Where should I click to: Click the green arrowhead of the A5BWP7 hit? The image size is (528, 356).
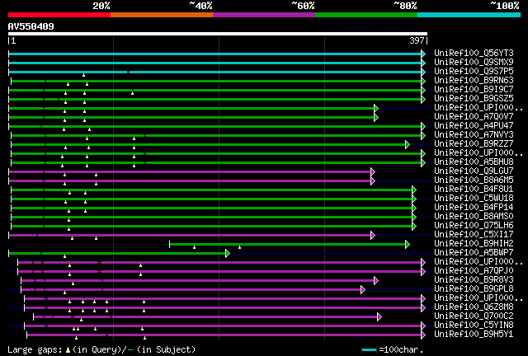click(x=228, y=253)
